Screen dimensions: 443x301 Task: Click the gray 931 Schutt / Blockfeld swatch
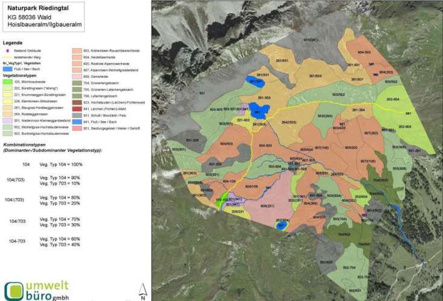point(77,116)
